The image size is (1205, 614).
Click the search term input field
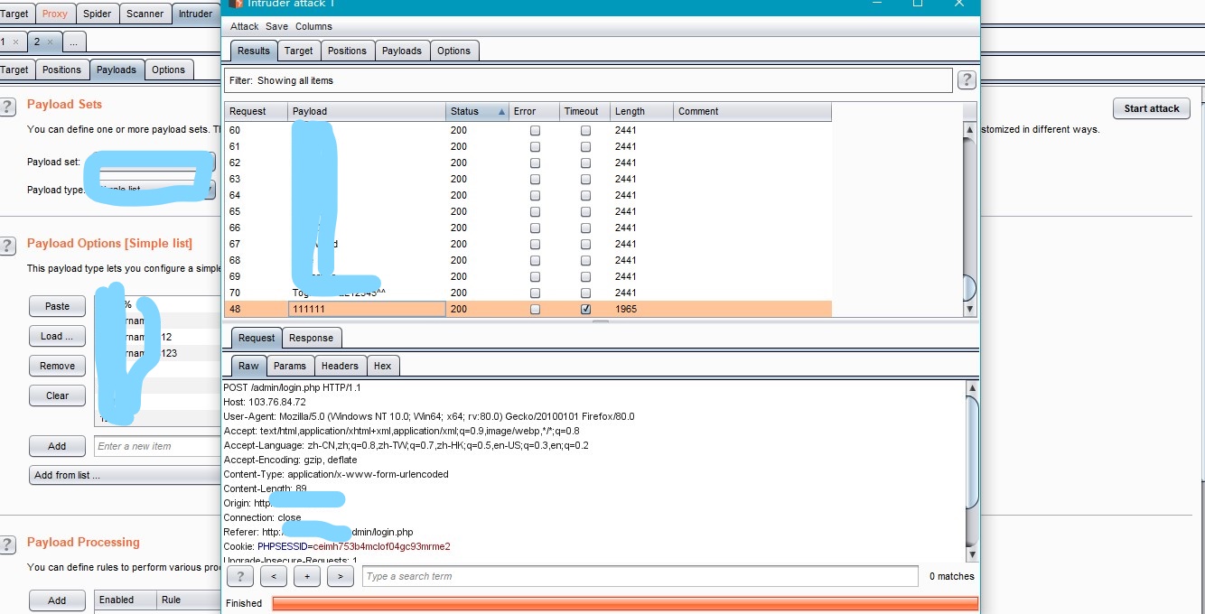click(640, 576)
